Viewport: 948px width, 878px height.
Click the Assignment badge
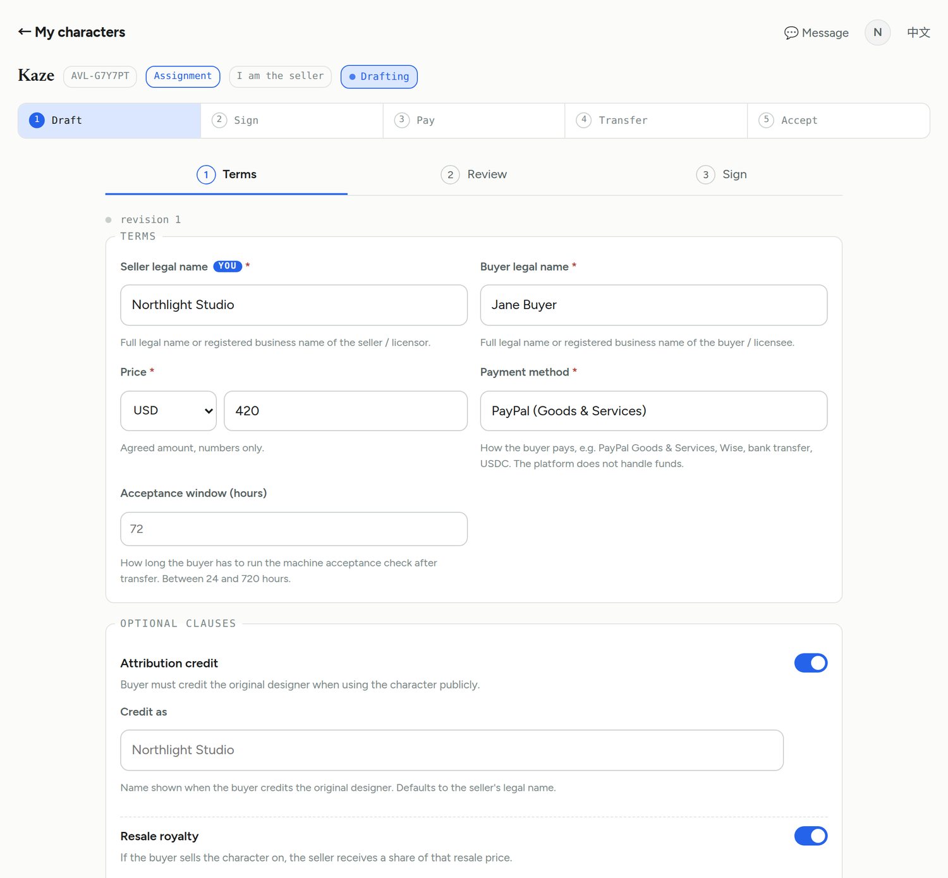[183, 76]
